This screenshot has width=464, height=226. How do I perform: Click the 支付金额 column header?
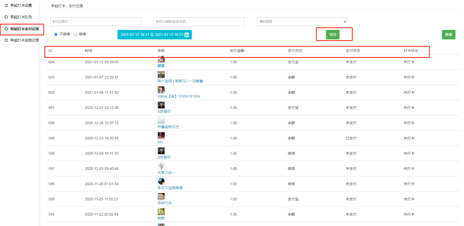(237, 51)
